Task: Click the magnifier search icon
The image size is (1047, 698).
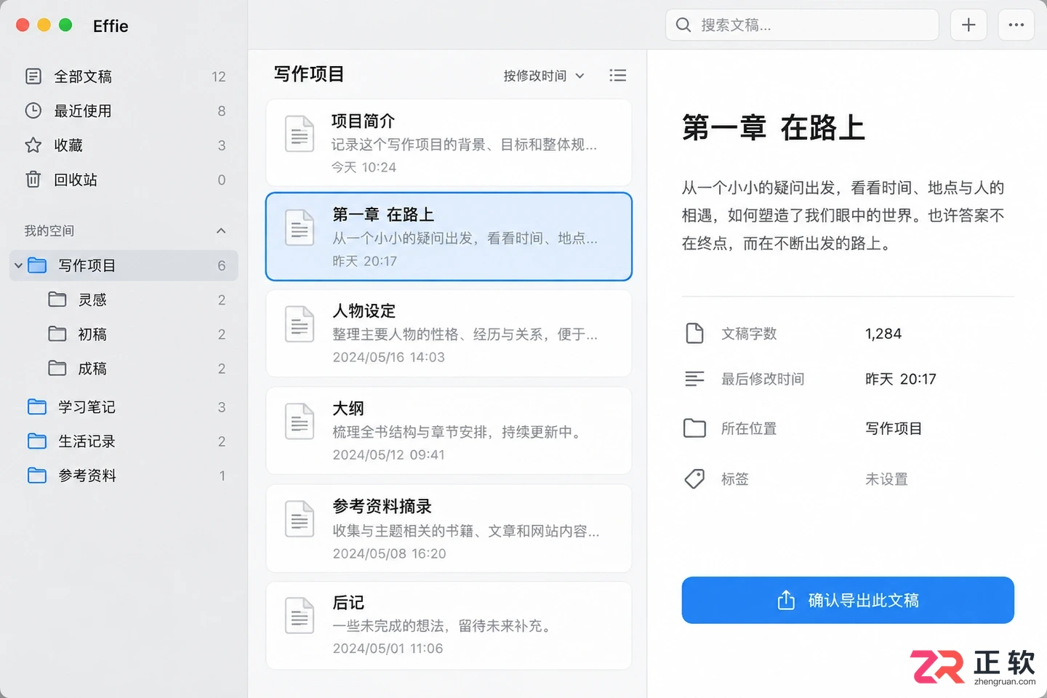Action: 683,25
